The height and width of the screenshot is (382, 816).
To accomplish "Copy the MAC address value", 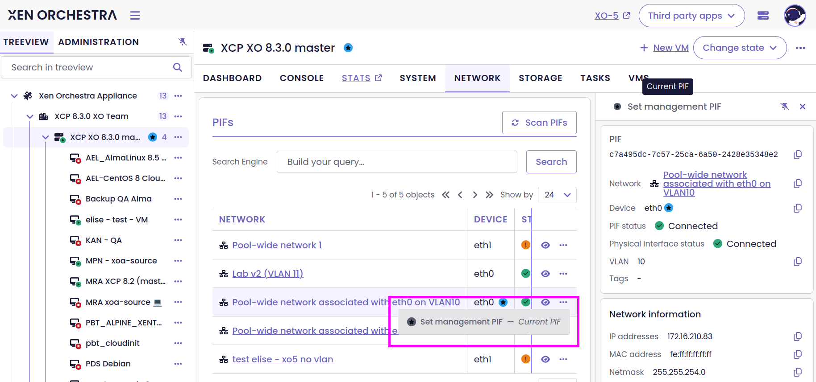I will tap(798, 354).
